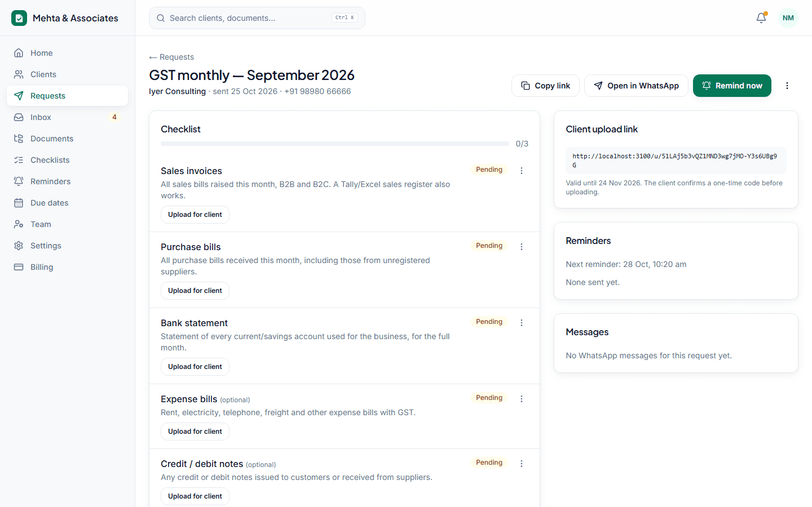Go back to Requests via breadcrumb

pyautogui.click(x=171, y=57)
